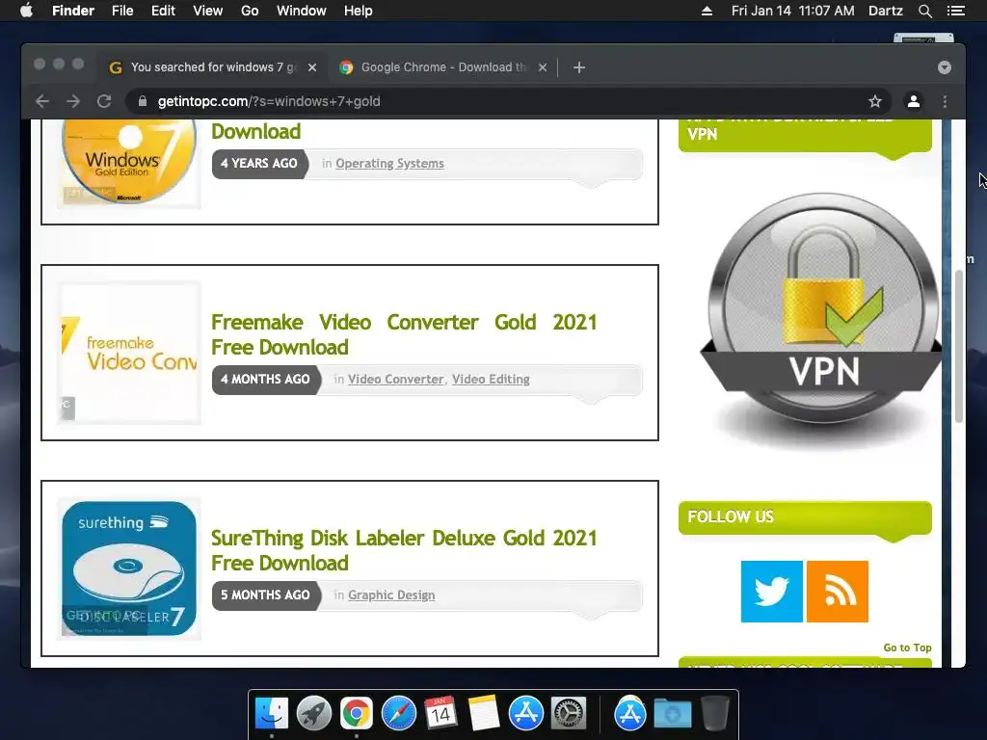Click the Dartz user name in menu bar
This screenshot has height=740, width=987.
point(885,11)
